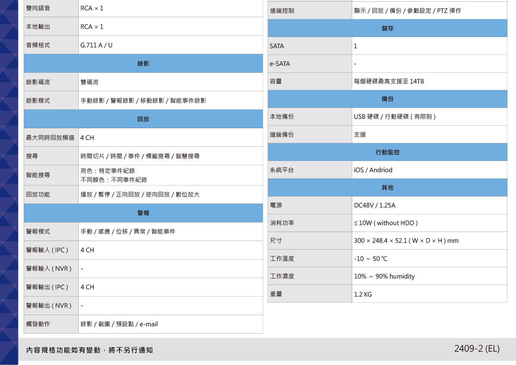Click the 工作濕度 label
Image resolution: width=516 pixels, height=365 pixels.
282,276
